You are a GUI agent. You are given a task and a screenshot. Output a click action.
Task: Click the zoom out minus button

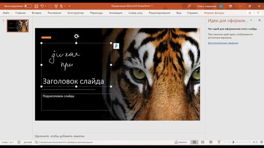click(225, 142)
